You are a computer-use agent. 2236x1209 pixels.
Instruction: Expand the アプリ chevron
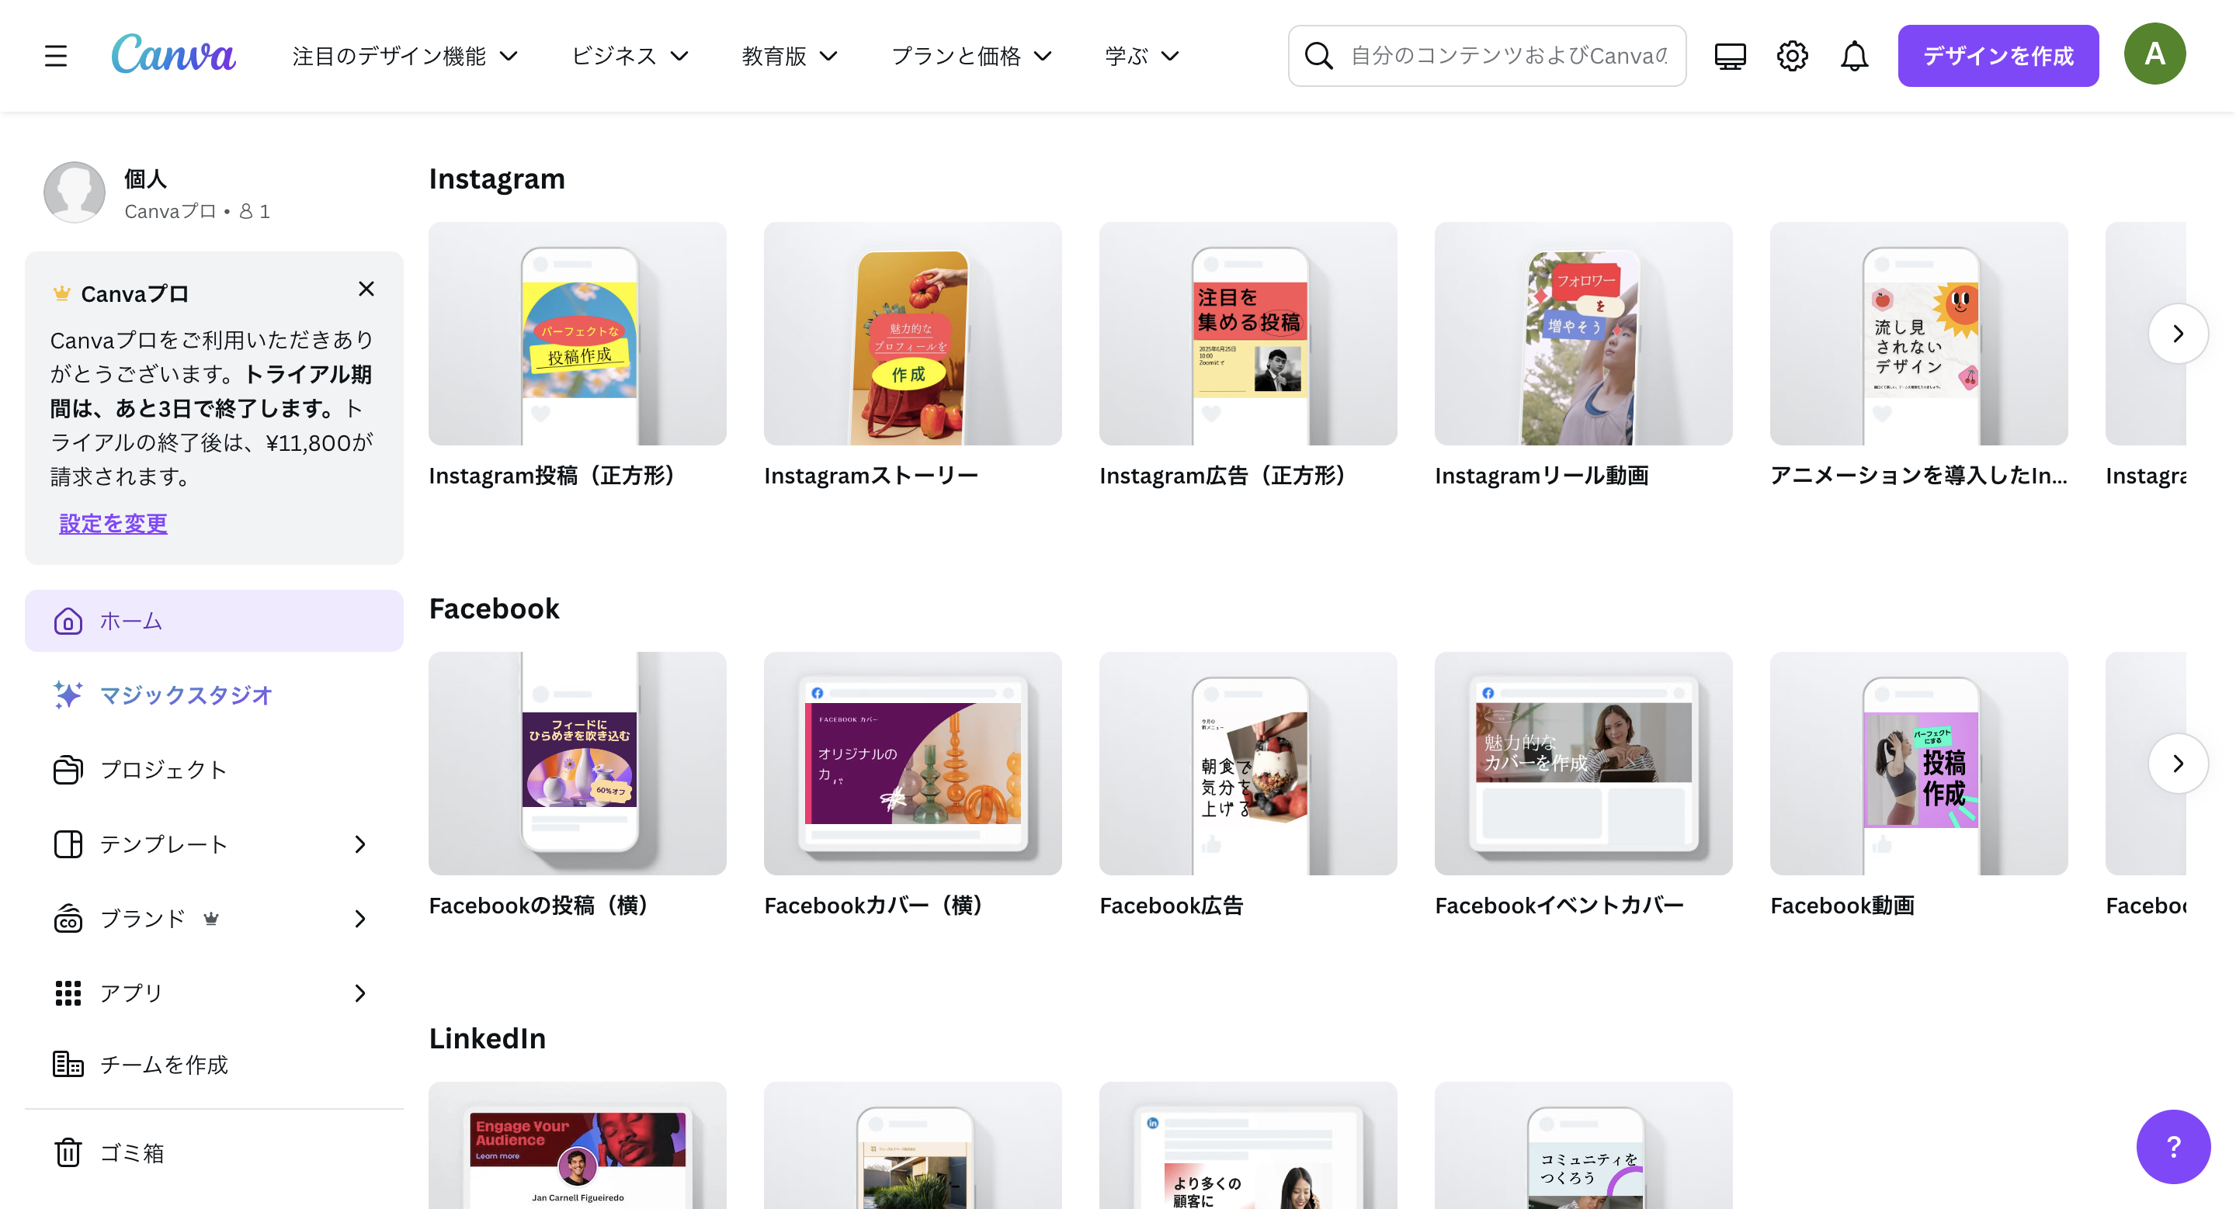[x=360, y=993]
